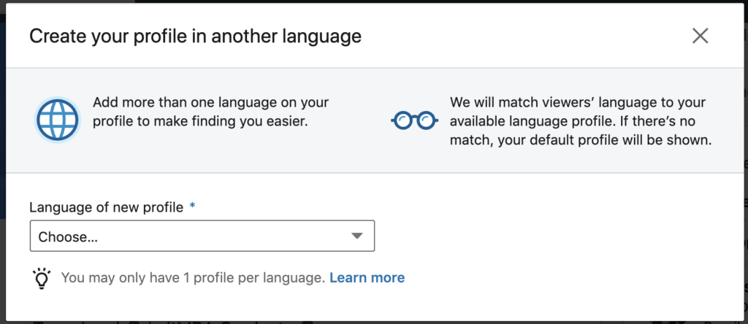The height and width of the screenshot is (324, 748).
Task: Click the "Language of new profile" label
Action: [107, 207]
